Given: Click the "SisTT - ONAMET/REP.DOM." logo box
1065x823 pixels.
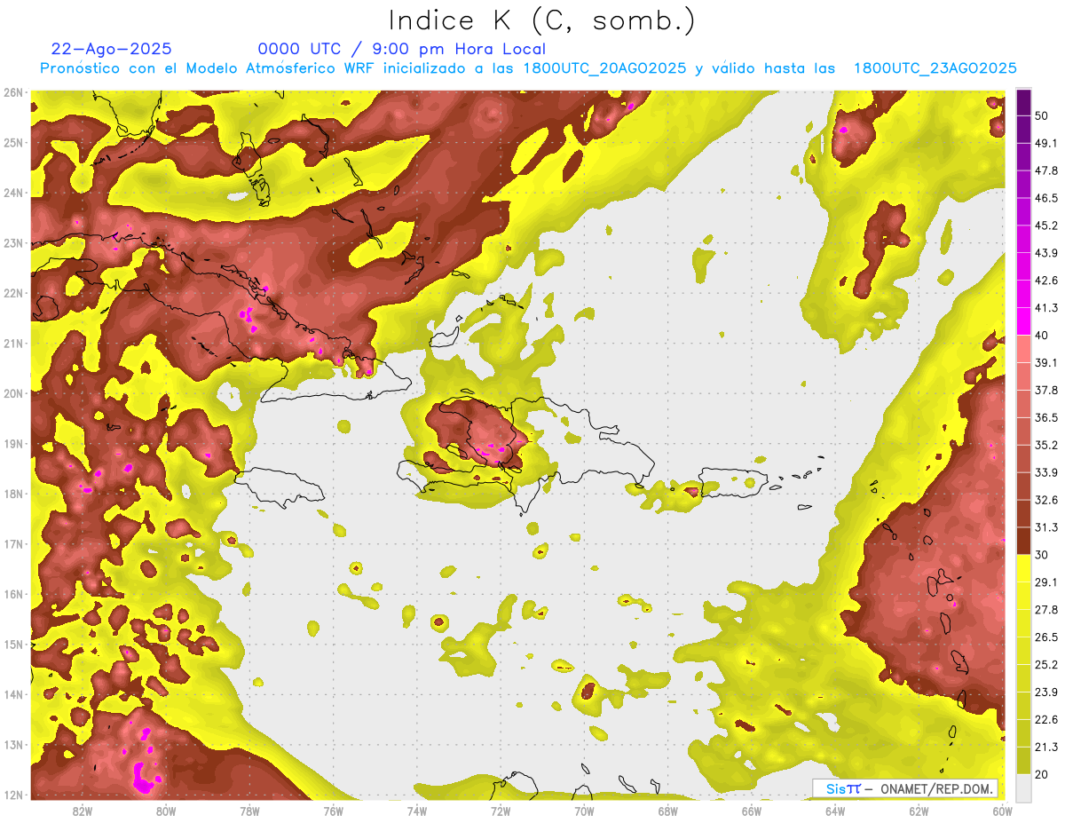Looking at the screenshot, I should tap(904, 788).
